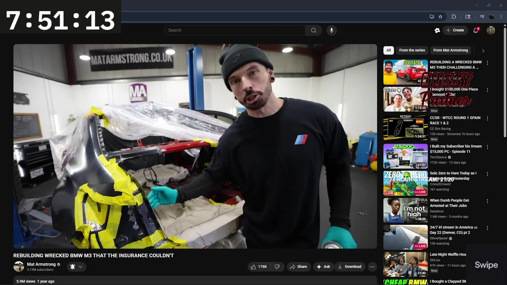Open the 24/7 irl stream live thumbnail
The height and width of the screenshot is (285, 507).
(x=406, y=237)
